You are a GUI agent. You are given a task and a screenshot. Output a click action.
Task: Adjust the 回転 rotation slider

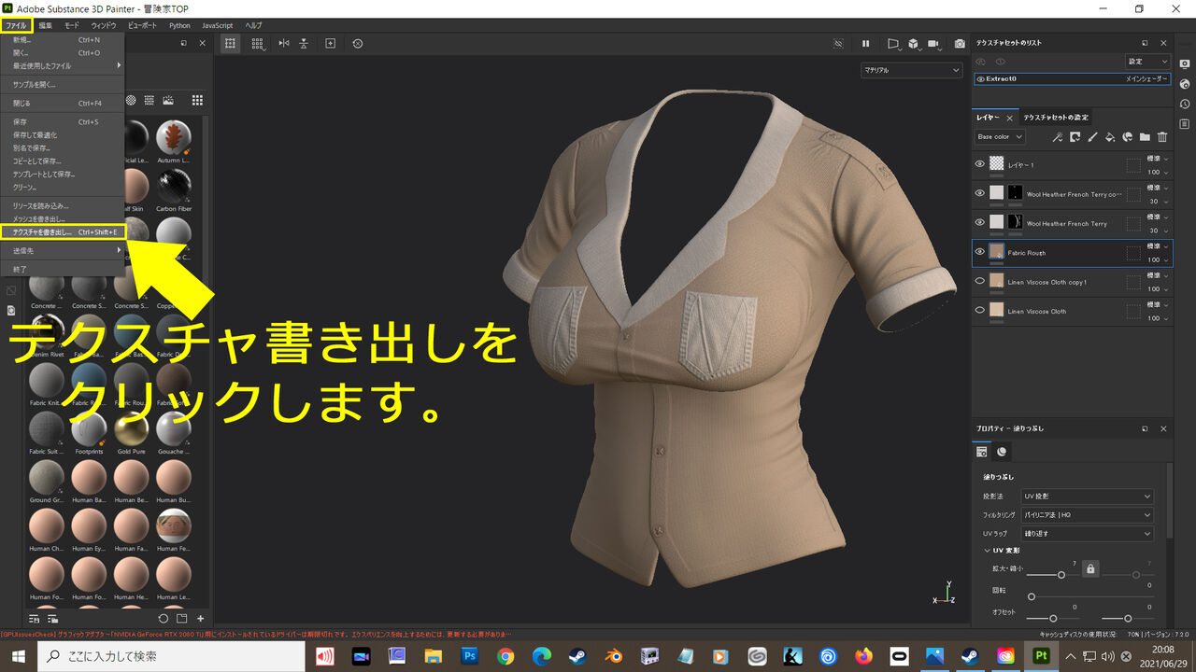coord(1091,596)
